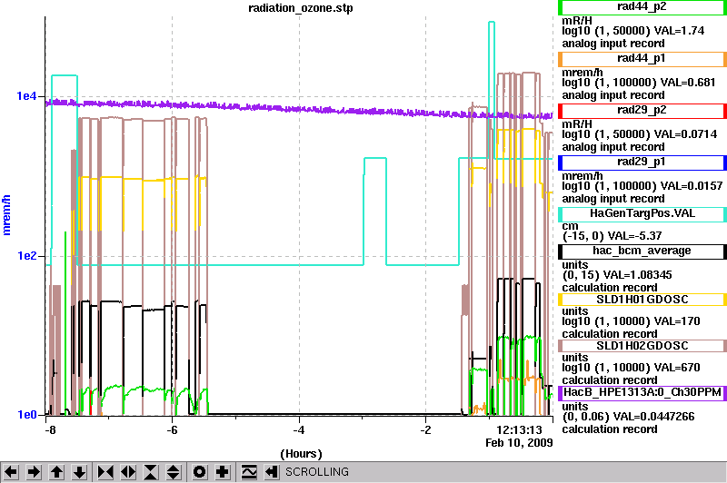
Task: Select the hac_bcm_average black legend entry
Action: [x=642, y=251]
